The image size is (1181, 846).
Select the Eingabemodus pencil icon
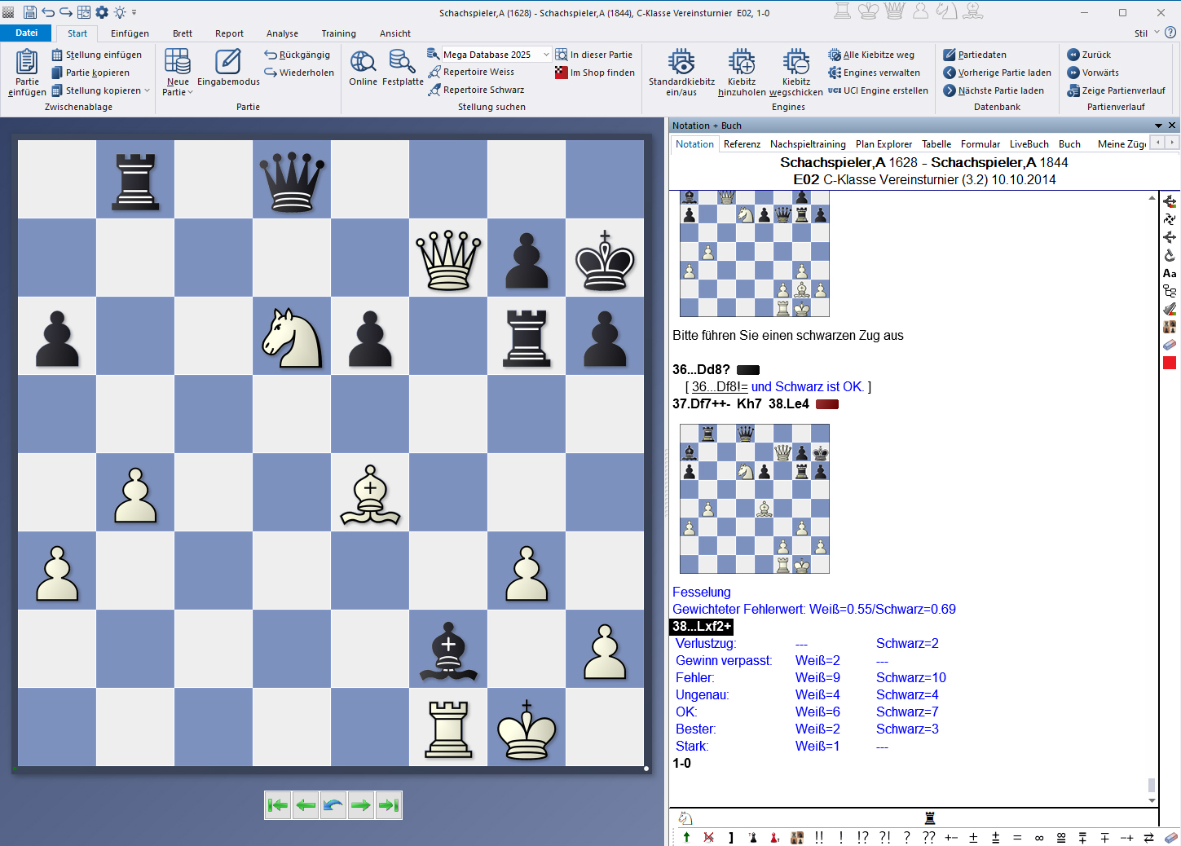228,61
